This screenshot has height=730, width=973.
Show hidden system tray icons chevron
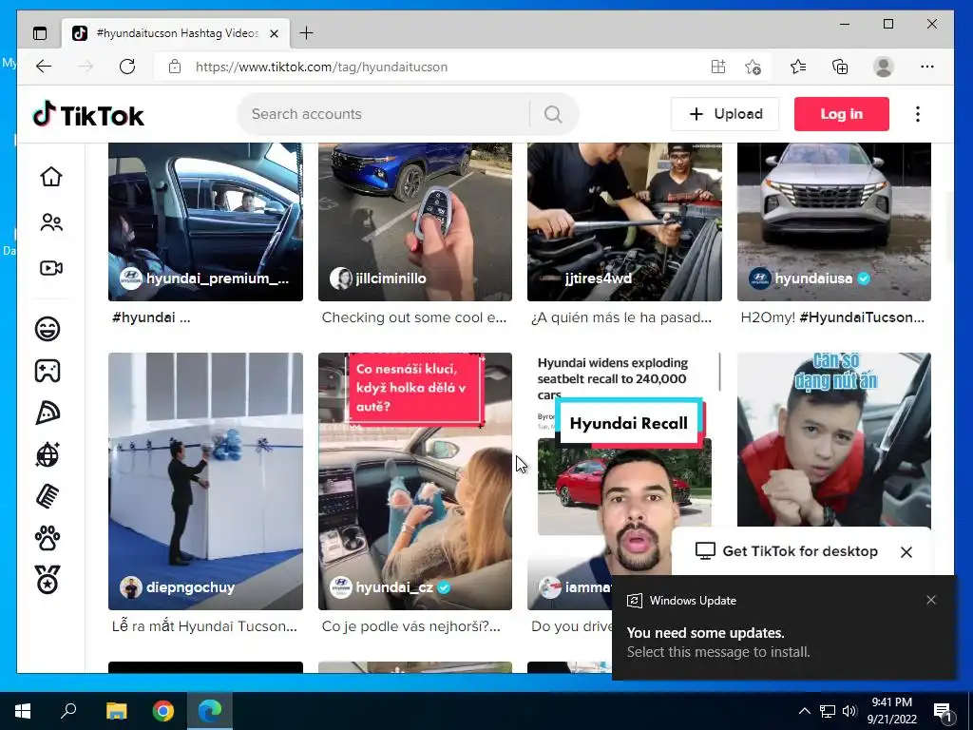804,711
